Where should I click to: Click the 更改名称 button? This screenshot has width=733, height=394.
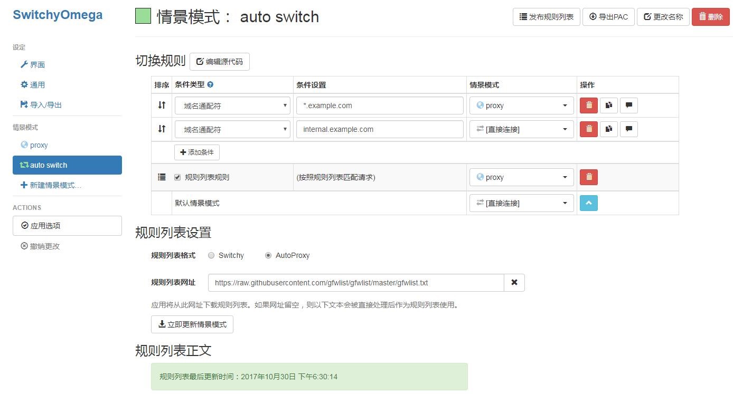point(663,17)
